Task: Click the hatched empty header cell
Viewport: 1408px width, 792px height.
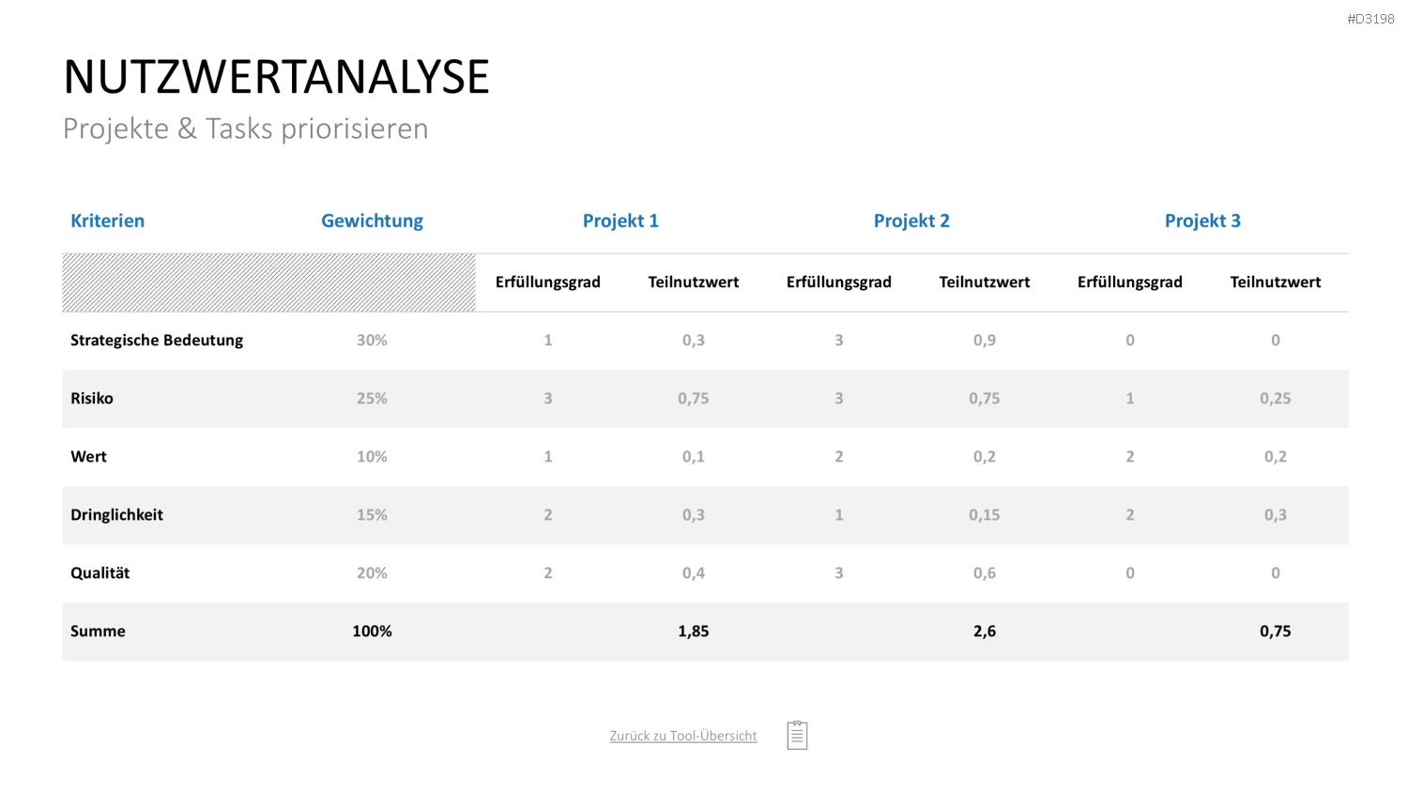Action: click(269, 282)
